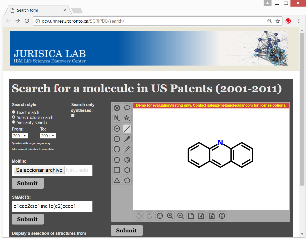Center the molecule with crosshair icon
Screen dimensions: 306x239
pos(160,216)
